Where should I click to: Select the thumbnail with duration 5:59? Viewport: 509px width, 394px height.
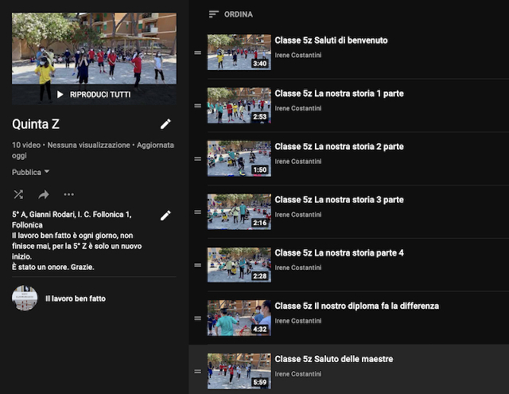239,371
